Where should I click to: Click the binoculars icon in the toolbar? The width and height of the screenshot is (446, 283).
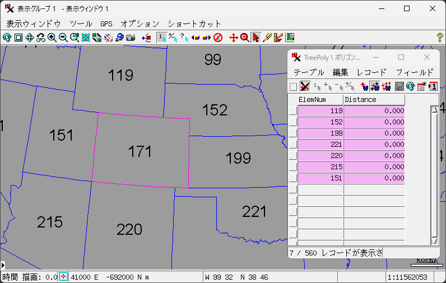(x=41, y=38)
